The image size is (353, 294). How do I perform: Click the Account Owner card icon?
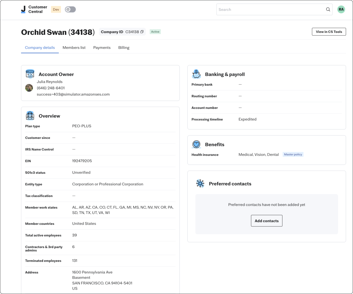tap(30, 74)
